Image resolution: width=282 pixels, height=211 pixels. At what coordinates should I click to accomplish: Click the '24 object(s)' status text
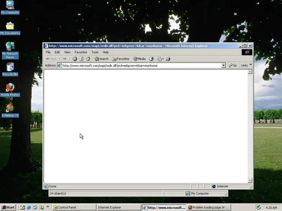pyautogui.click(x=58, y=193)
